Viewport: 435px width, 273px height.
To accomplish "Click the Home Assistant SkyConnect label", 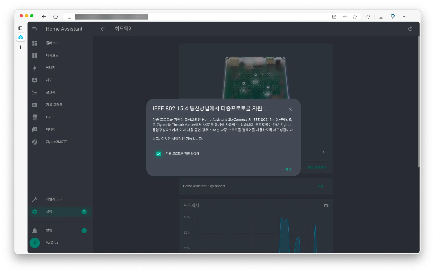I will [204, 186].
